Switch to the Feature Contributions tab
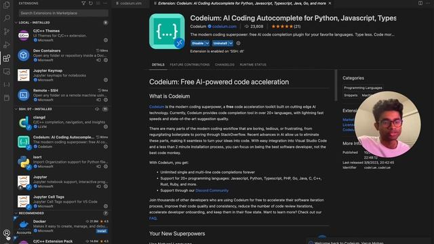The width and height of the screenshot is (434, 244). (x=190, y=65)
